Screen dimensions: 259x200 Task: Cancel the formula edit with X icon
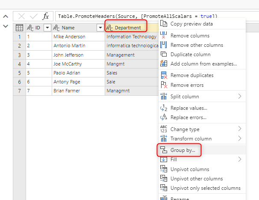coord(21,16)
